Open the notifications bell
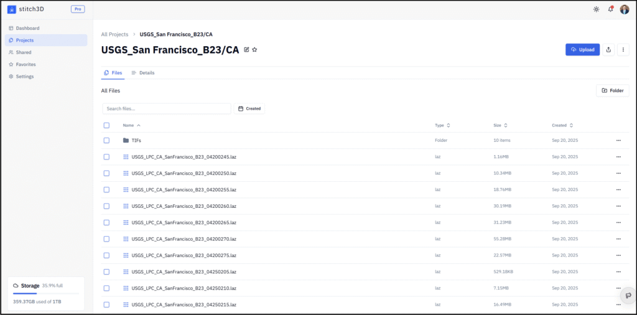 tap(610, 9)
